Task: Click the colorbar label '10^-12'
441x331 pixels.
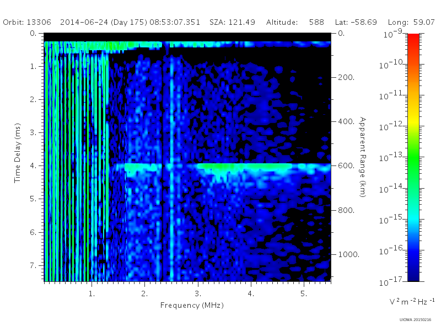Action: click(x=392, y=126)
